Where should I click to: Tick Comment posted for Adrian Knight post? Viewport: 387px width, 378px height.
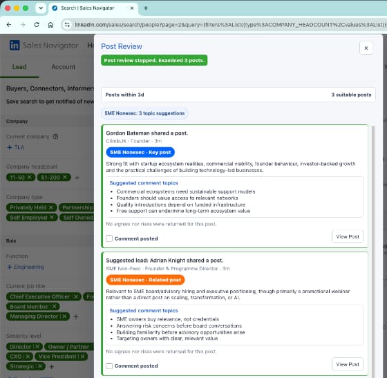pyautogui.click(x=109, y=366)
